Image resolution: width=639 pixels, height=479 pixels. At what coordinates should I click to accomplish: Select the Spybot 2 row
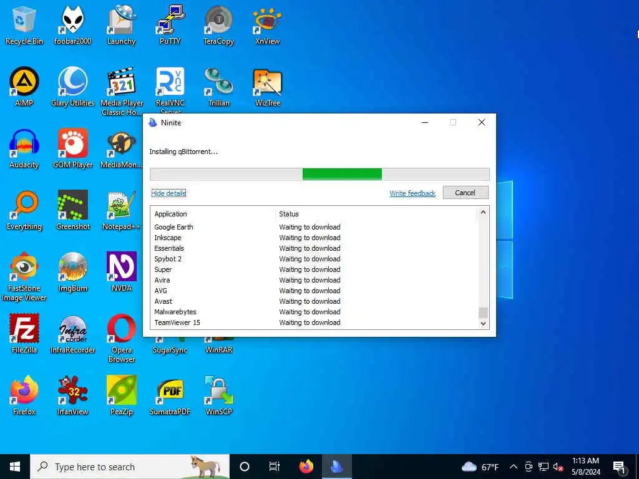[315, 259]
